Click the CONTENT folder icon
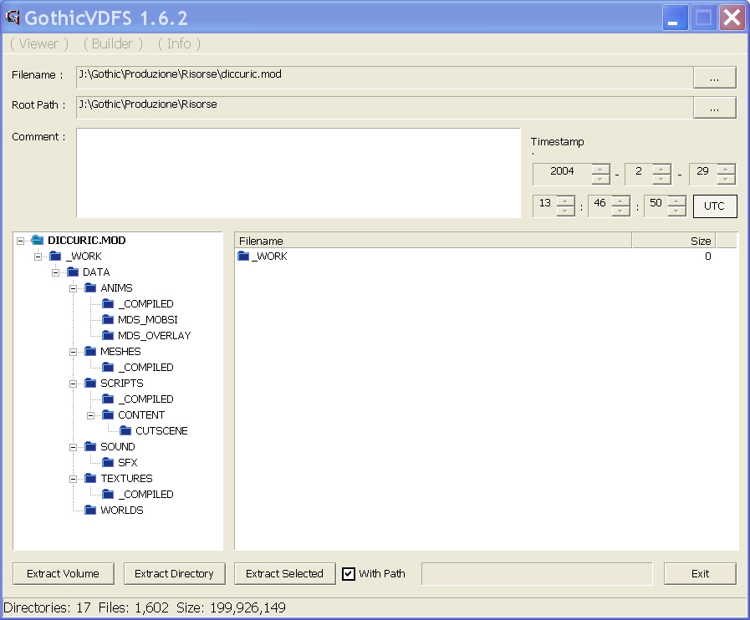 pos(109,414)
